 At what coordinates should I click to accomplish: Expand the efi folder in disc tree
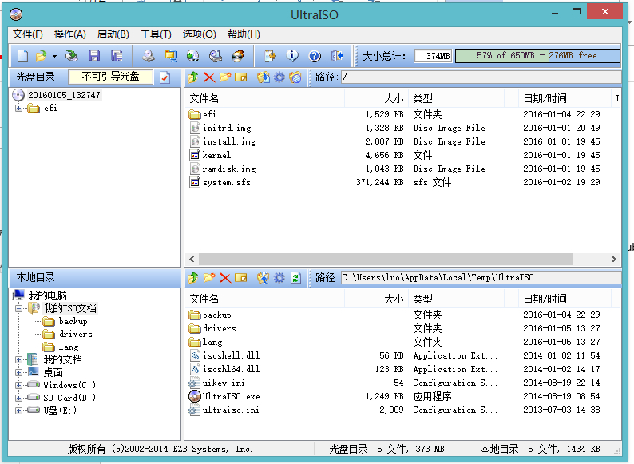click(18, 108)
